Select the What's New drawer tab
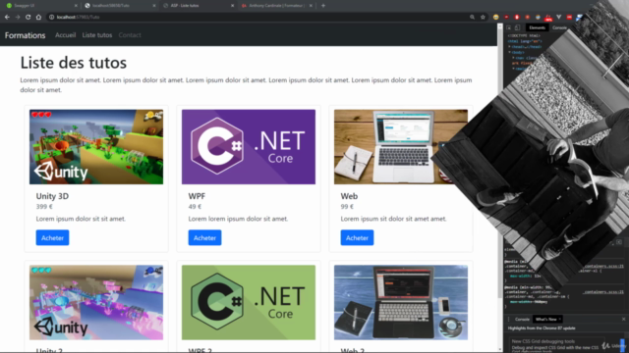The height and width of the screenshot is (353, 629). point(546,319)
